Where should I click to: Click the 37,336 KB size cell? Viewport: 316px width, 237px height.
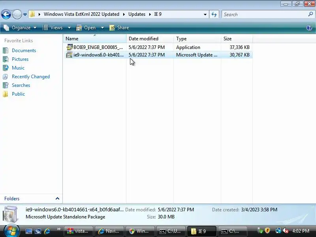[240, 47]
